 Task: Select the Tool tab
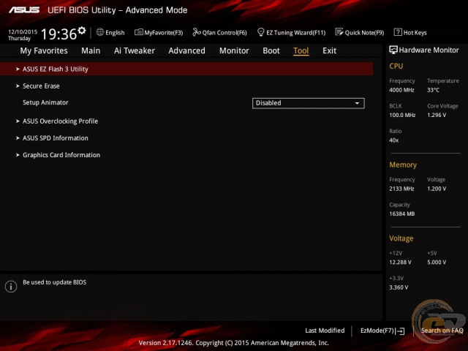pyautogui.click(x=301, y=50)
